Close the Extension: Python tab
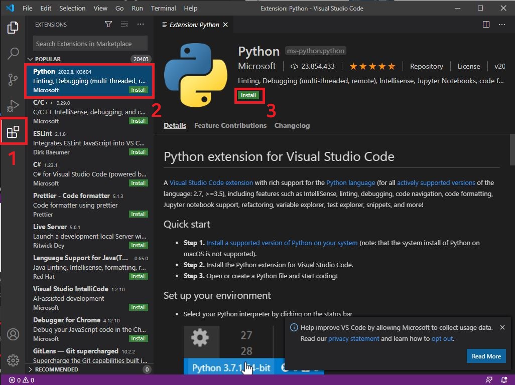This screenshot has height=385, width=515. (x=225, y=25)
